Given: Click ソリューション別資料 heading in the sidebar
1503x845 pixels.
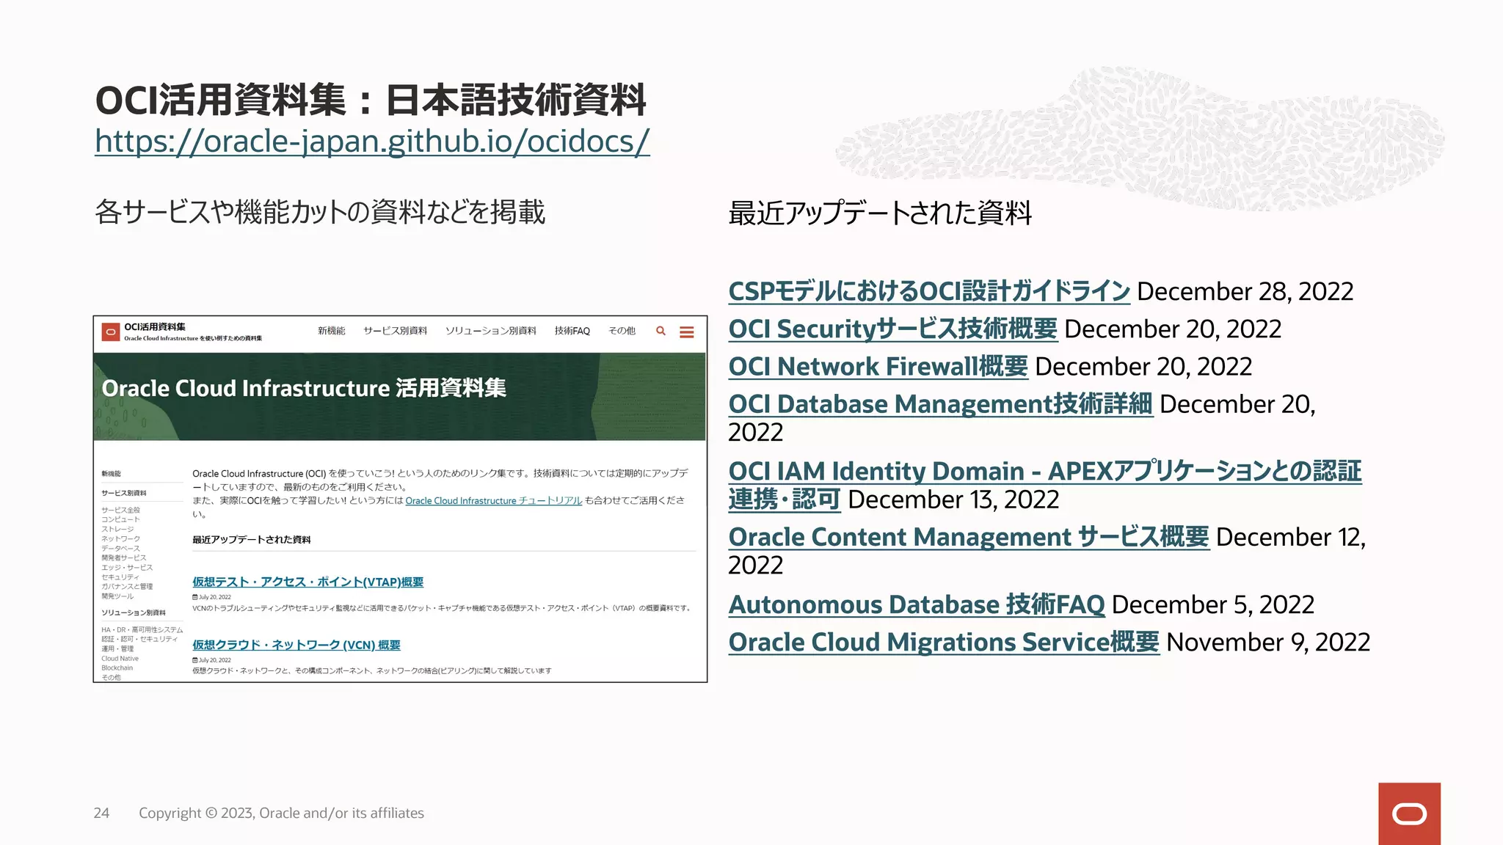Looking at the screenshot, I should (134, 612).
